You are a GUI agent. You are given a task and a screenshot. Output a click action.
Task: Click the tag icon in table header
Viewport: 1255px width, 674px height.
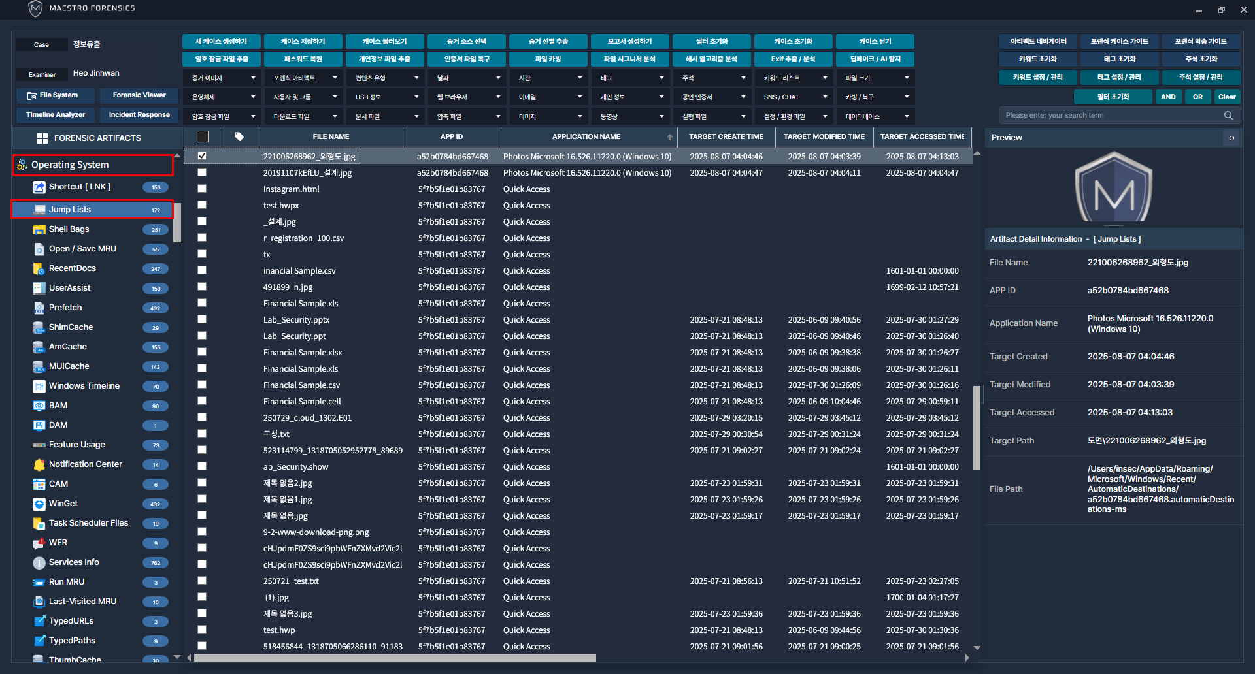pyautogui.click(x=239, y=137)
